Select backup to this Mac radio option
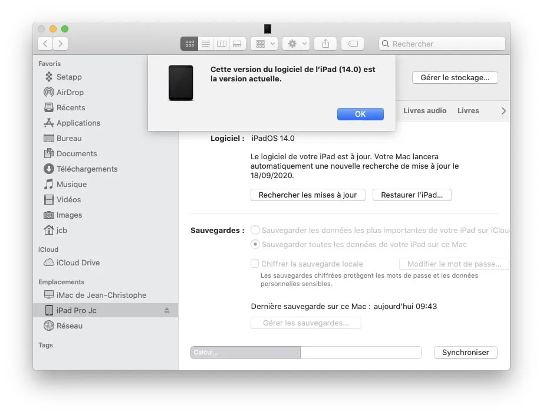The image size is (543, 414). (255, 244)
